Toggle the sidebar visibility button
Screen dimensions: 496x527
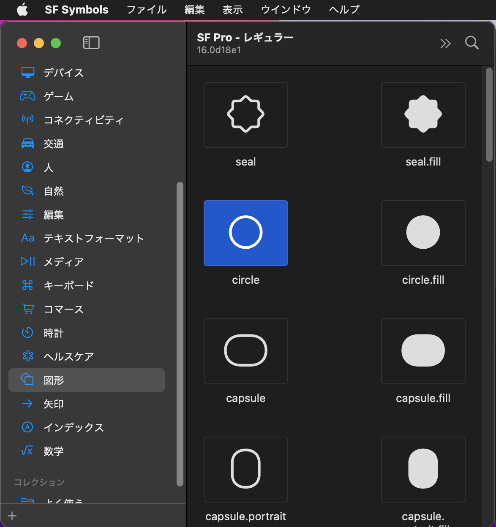tap(91, 43)
